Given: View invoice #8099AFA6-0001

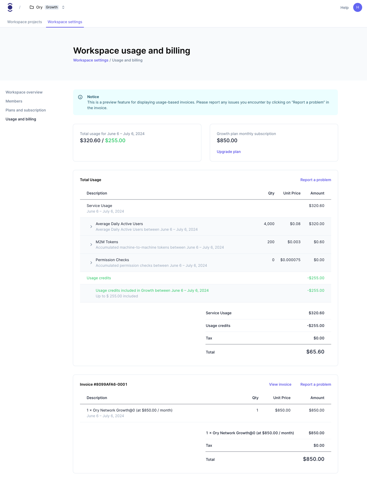Looking at the screenshot, I should 280,384.
